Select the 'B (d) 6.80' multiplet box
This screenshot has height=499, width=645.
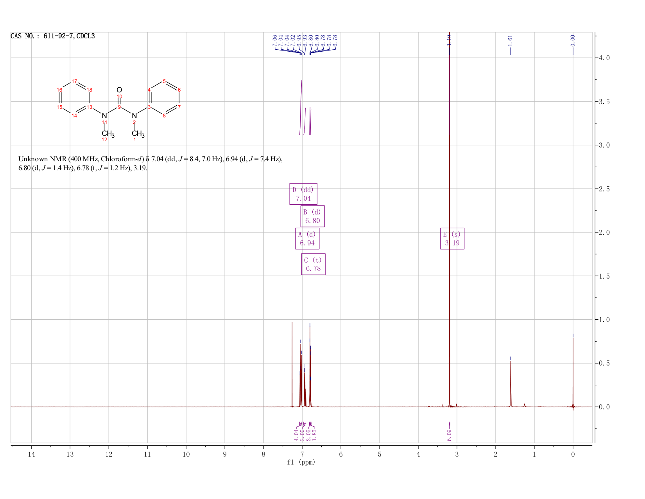(312, 216)
